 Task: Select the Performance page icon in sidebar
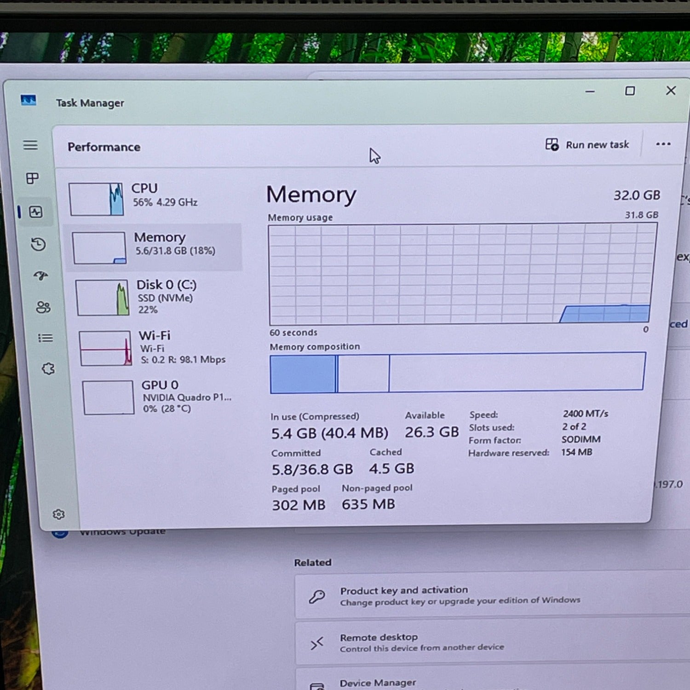pyautogui.click(x=36, y=212)
